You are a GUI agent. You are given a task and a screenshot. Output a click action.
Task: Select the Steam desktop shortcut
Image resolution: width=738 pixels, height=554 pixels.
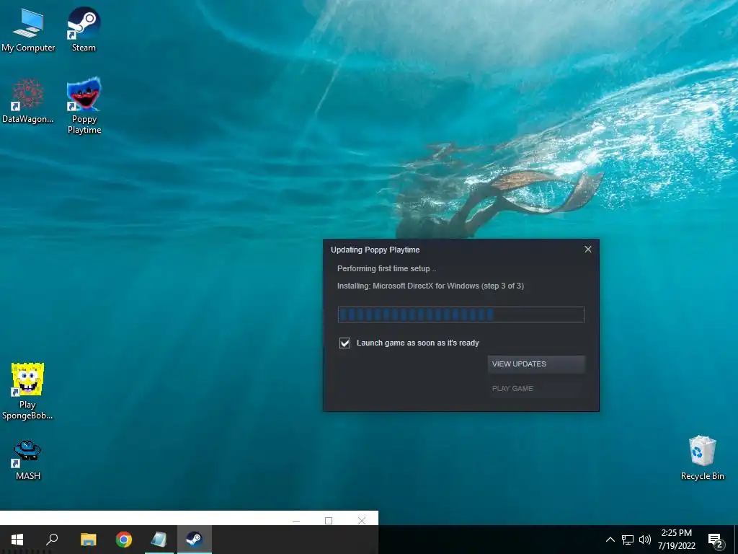[x=84, y=29]
